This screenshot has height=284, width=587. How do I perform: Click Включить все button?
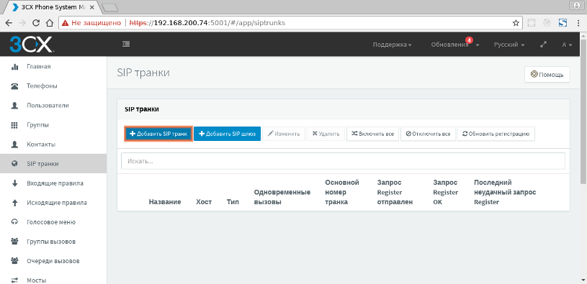[x=372, y=134]
